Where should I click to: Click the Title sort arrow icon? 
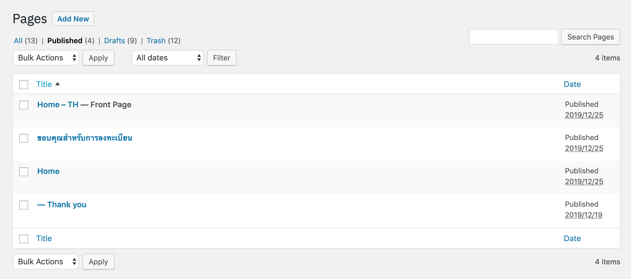tap(58, 84)
